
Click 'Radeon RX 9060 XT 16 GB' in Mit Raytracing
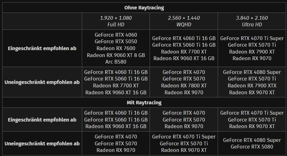(x=116, y=126)
